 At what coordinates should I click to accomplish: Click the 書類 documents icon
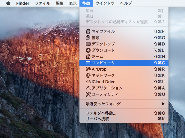point(88,38)
